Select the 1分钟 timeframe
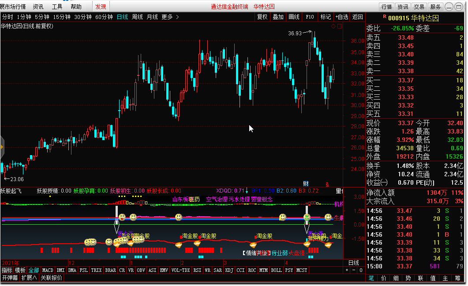Viewport: 468px width, 286px height. click(24, 17)
